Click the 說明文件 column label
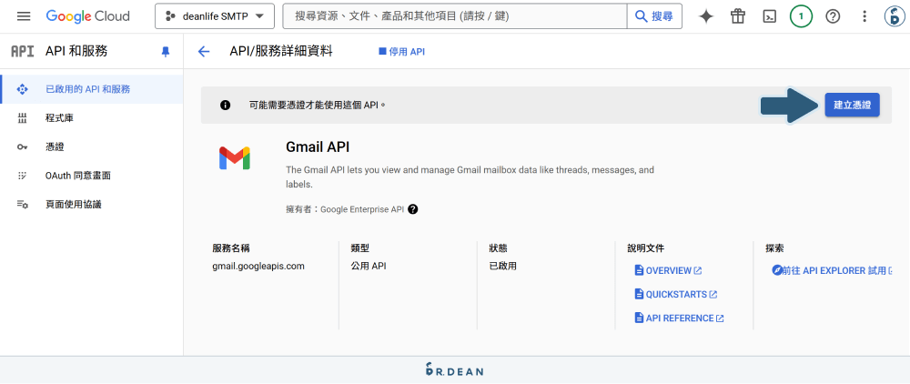The width and height of the screenshot is (910, 384). point(645,248)
